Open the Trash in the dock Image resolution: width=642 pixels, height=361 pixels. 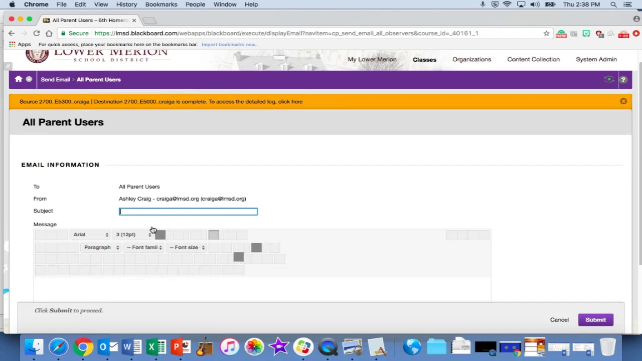coord(607,347)
